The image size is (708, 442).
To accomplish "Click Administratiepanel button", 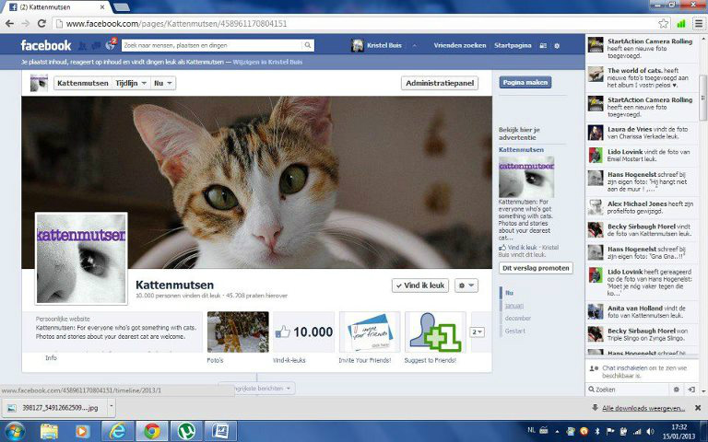I will point(440,83).
